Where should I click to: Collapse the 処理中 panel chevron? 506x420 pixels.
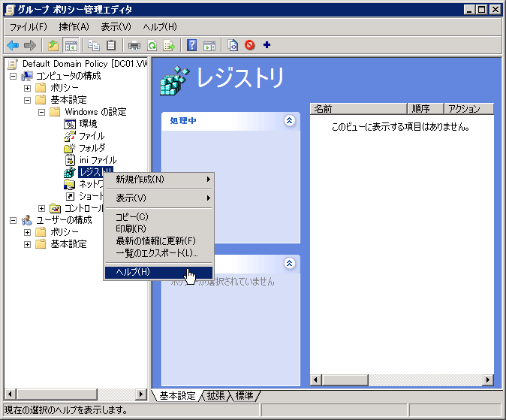click(x=290, y=120)
